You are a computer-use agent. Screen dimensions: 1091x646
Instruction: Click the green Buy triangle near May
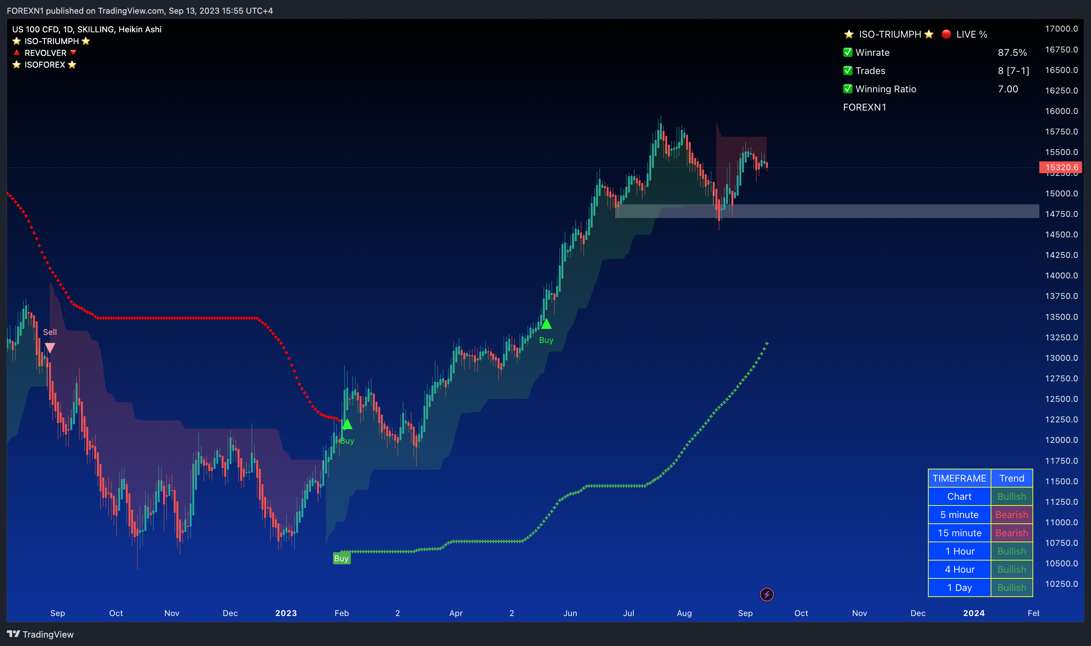point(546,324)
